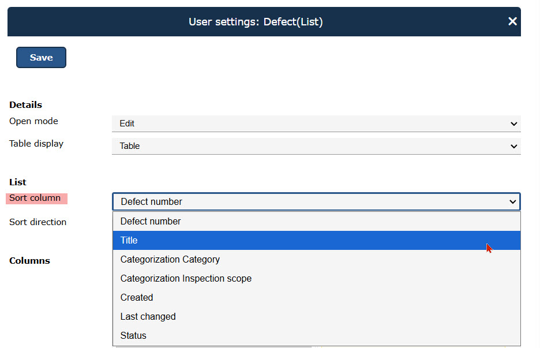Pick Categorization Category option
This screenshot has height=348, width=540.
click(170, 259)
